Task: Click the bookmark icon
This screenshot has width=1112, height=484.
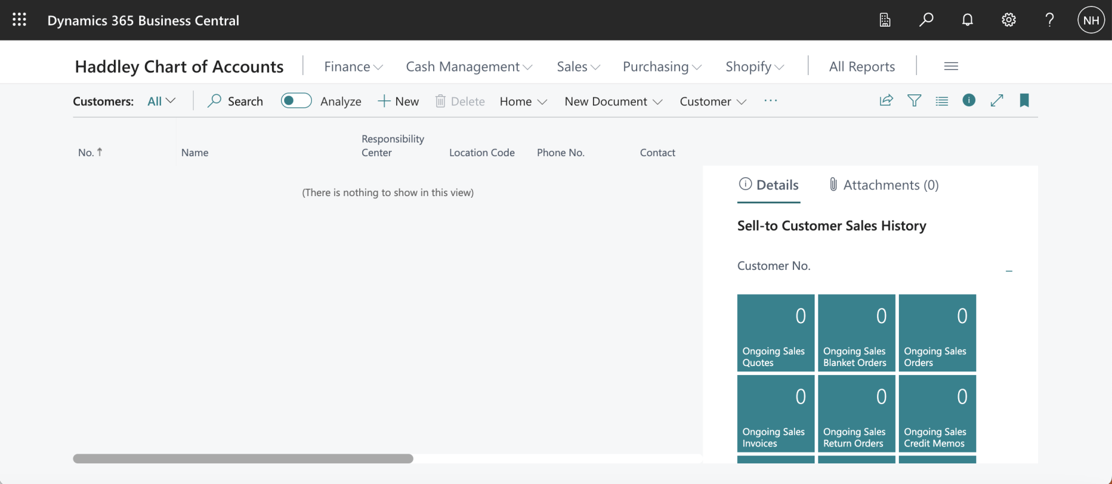Action: point(1024,100)
